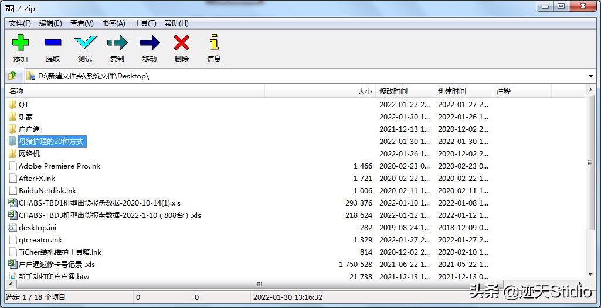Click the horizontal scrollbar left arrow
Screen dimensions: 601x308
(x=11, y=284)
